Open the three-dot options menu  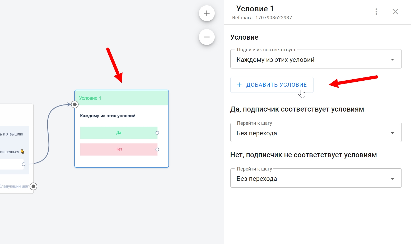(x=376, y=12)
